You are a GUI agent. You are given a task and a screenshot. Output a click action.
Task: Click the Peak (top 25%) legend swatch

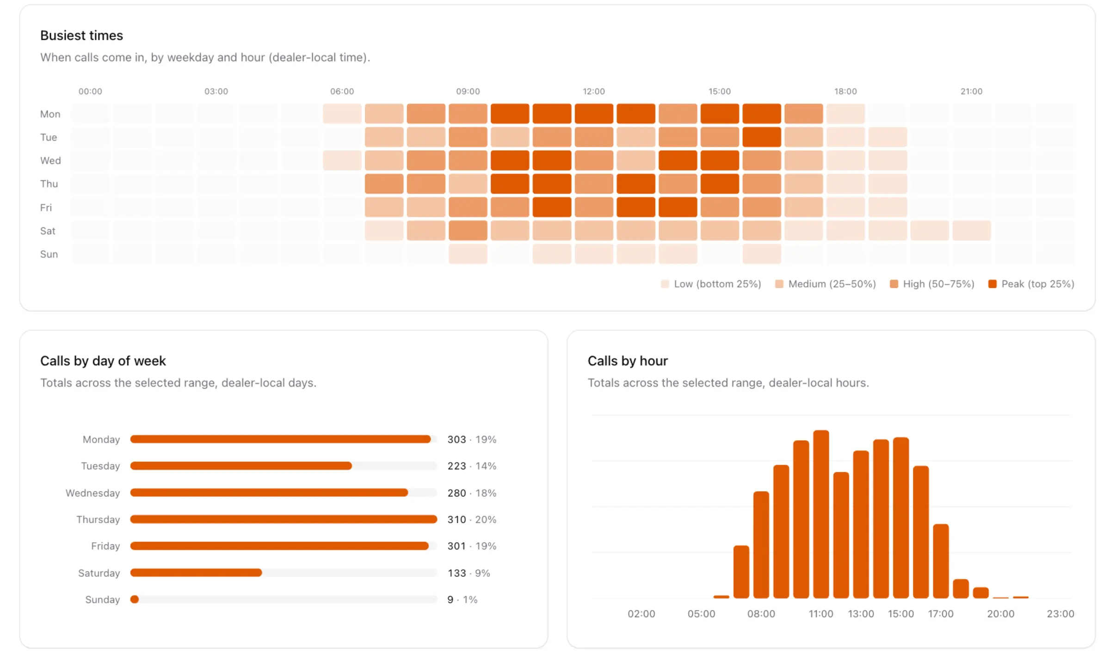pos(993,284)
